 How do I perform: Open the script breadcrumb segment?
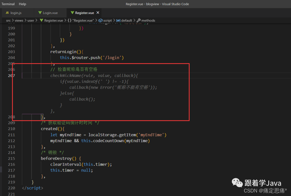tap(108, 20)
